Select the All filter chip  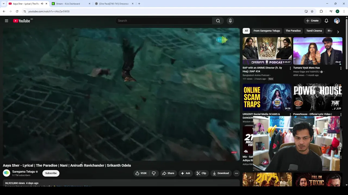[246, 31]
